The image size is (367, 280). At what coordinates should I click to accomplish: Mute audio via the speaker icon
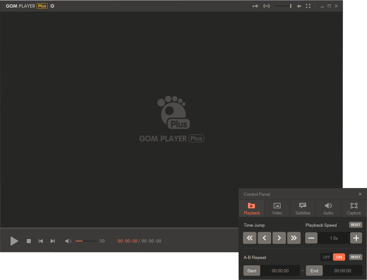pyautogui.click(x=68, y=241)
